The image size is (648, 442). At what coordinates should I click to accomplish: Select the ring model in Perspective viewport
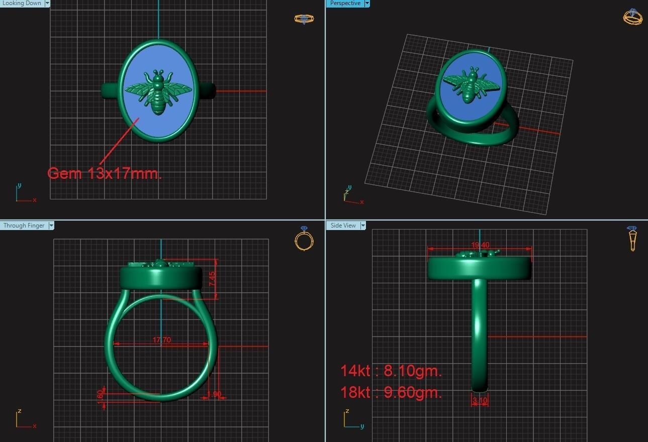473,98
